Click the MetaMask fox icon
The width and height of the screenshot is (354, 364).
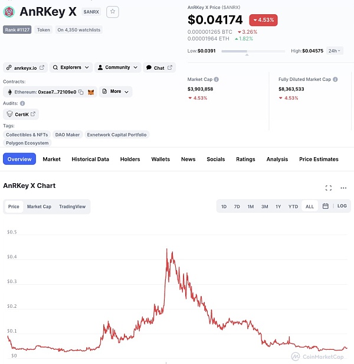pyautogui.click(x=91, y=92)
